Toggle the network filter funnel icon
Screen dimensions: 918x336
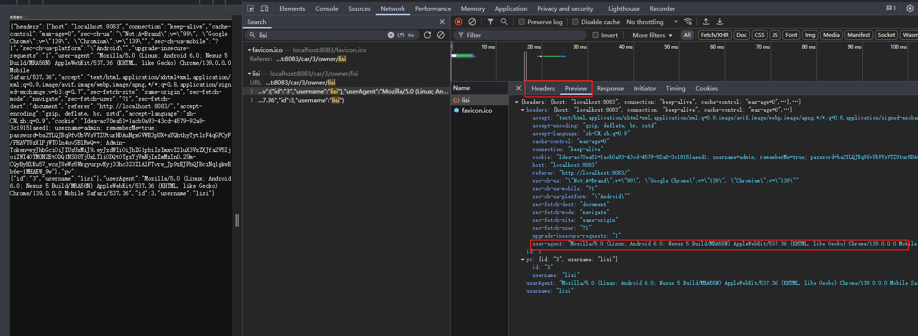491,22
